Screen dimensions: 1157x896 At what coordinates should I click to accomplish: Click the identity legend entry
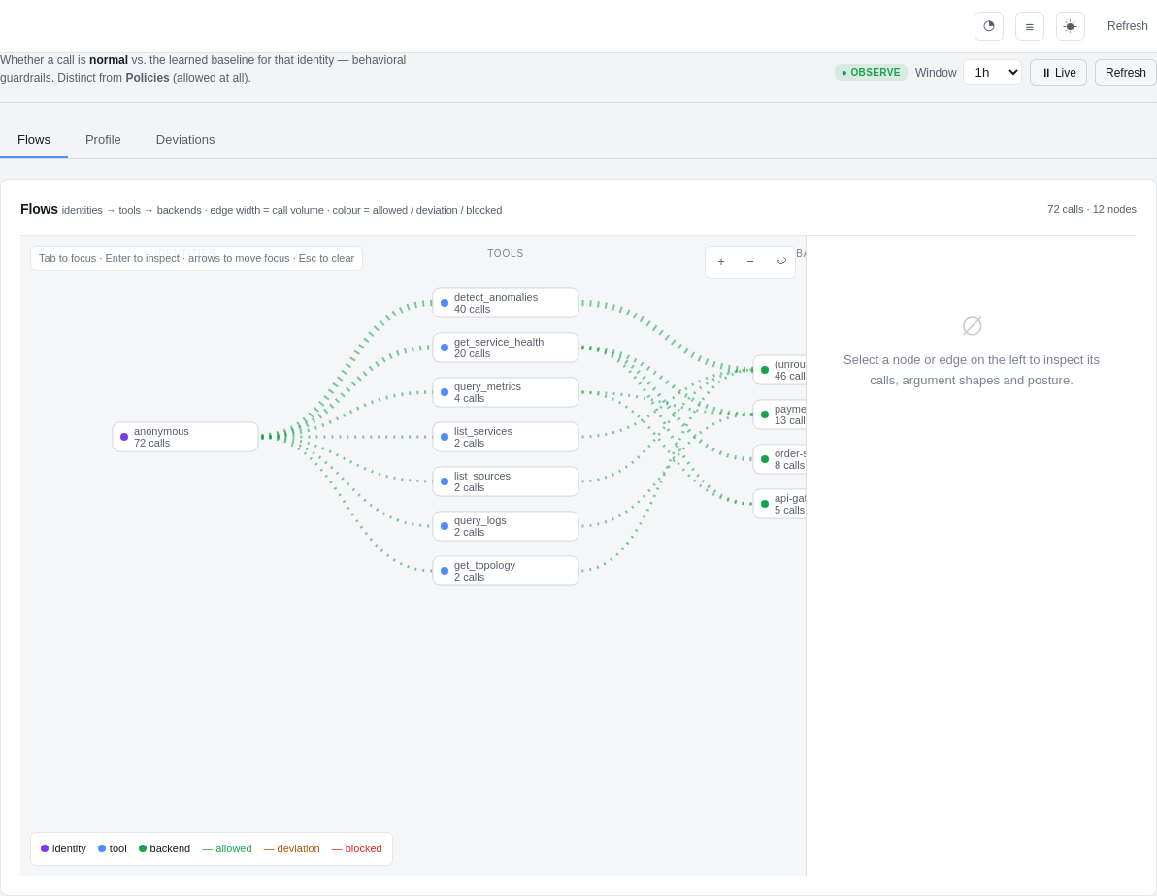point(63,848)
